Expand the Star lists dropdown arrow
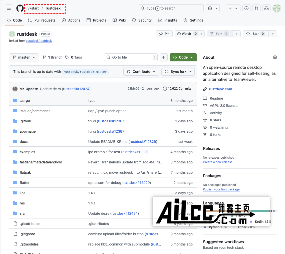The image size is (285, 254). pyautogui.click(x=273, y=34)
